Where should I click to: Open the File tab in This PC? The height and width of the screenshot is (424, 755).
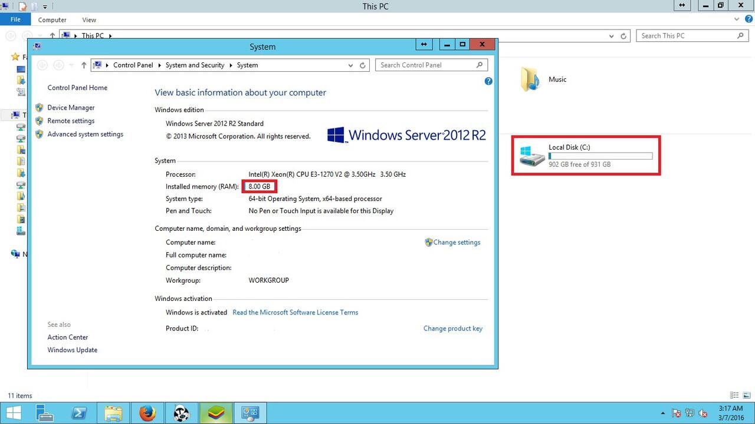tap(15, 19)
